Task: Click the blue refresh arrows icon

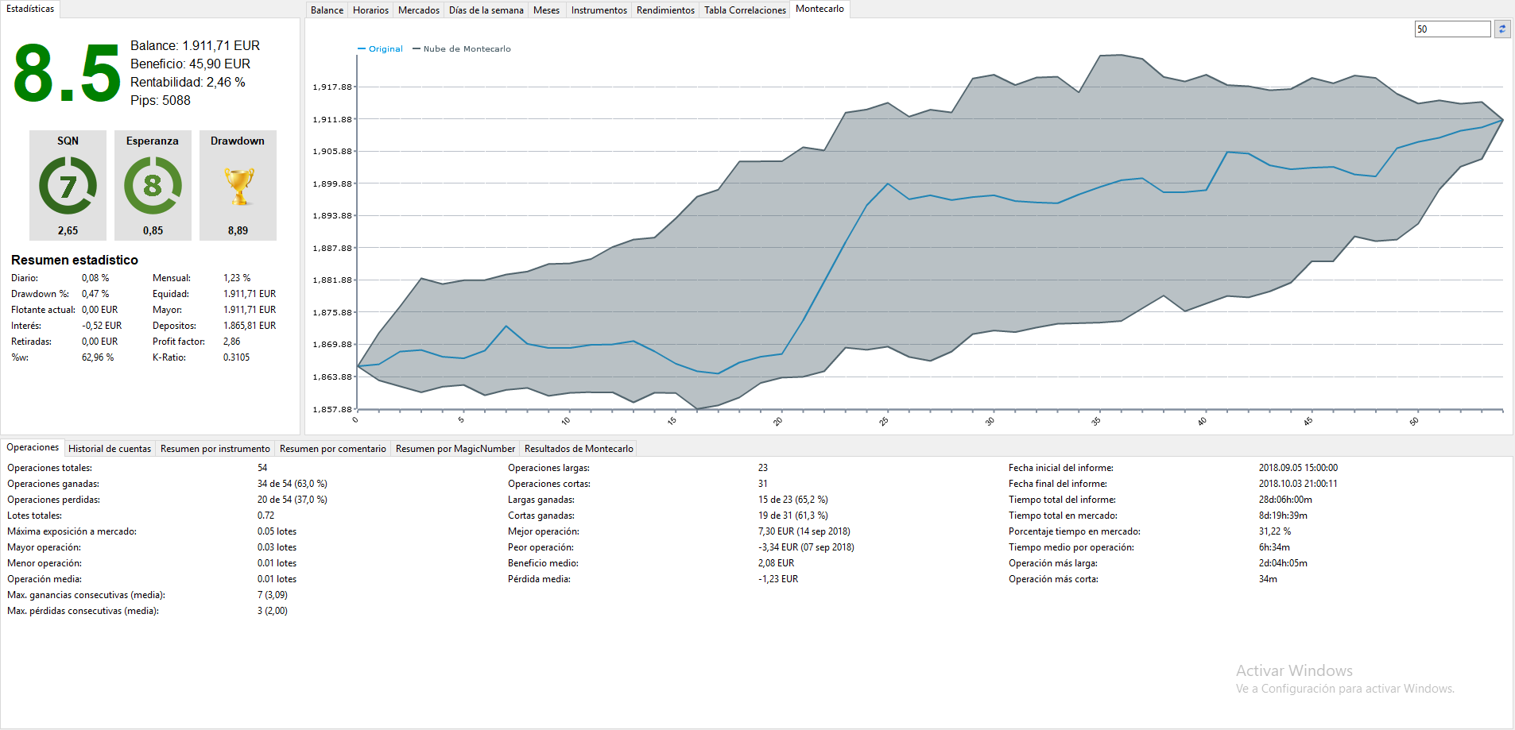Action: (x=1502, y=29)
